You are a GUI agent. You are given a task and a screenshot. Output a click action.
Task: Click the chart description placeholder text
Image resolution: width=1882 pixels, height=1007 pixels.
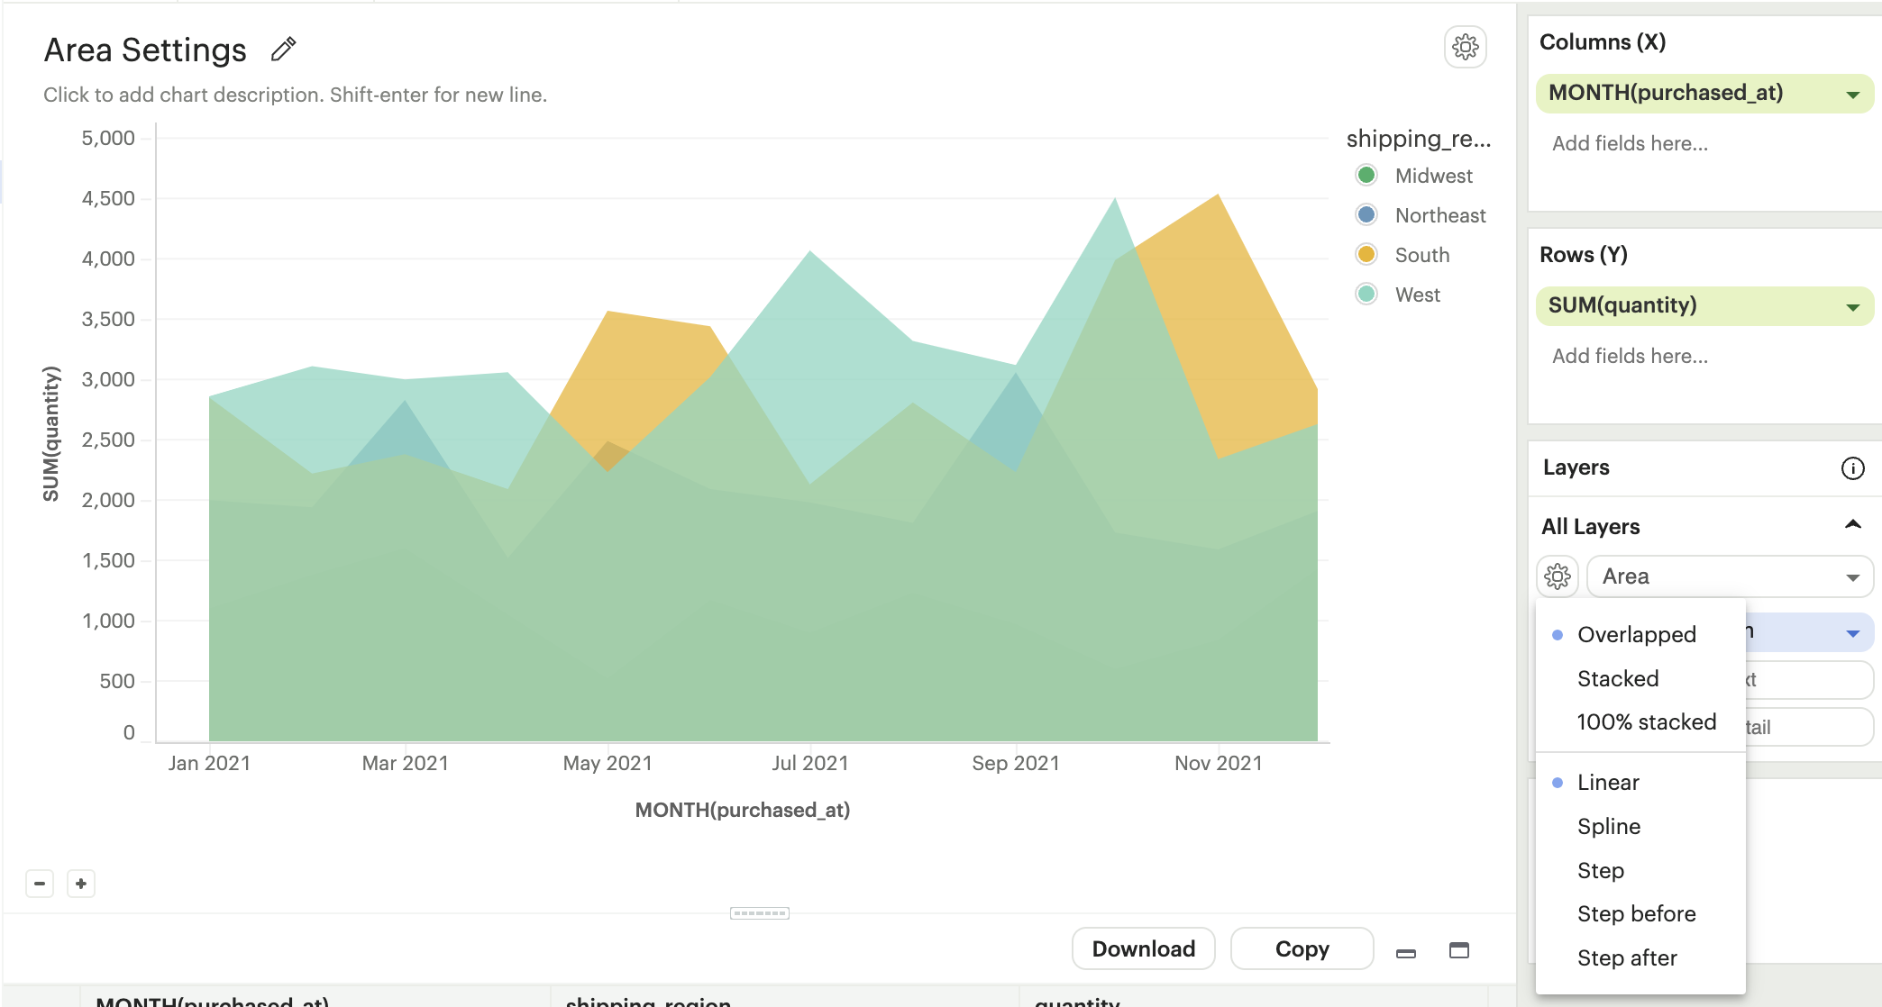[295, 95]
